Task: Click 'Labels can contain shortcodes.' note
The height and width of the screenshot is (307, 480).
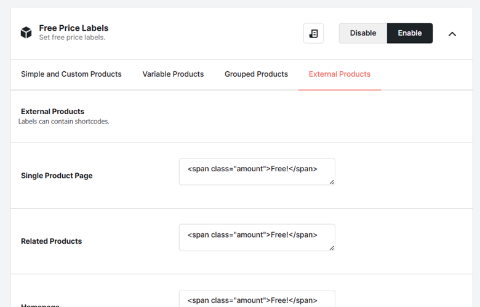Action: (63, 122)
